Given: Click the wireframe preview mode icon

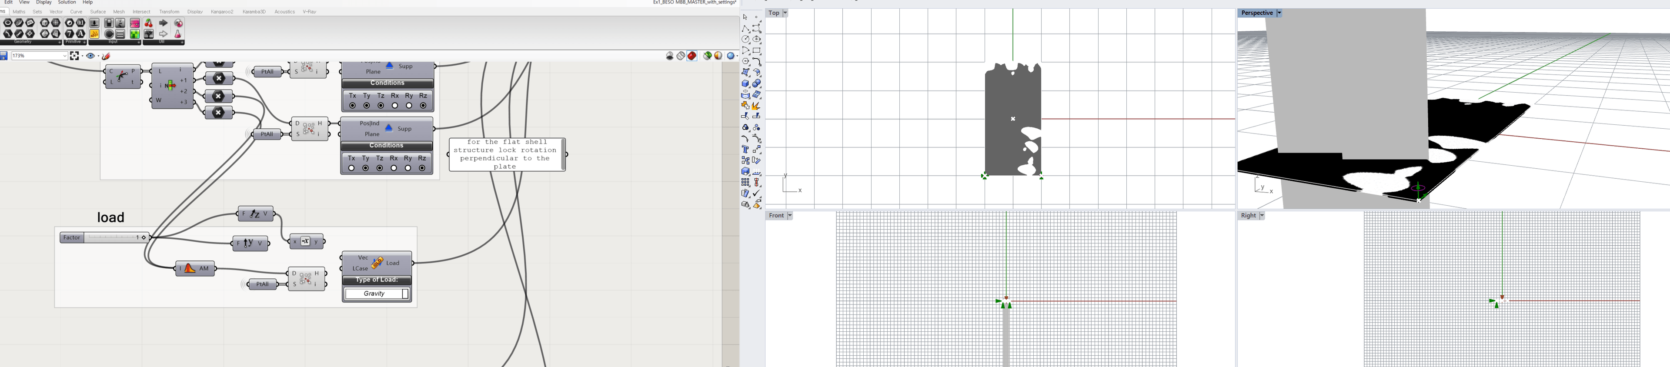Looking at the screenshot, I should tap(681, 56).
